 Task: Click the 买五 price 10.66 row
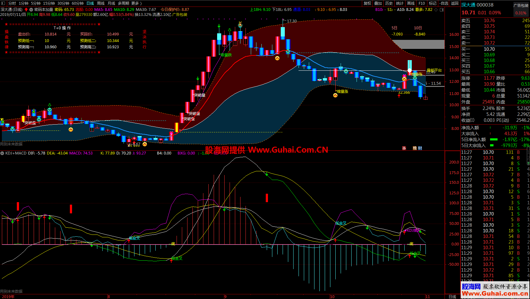[495, 72]
